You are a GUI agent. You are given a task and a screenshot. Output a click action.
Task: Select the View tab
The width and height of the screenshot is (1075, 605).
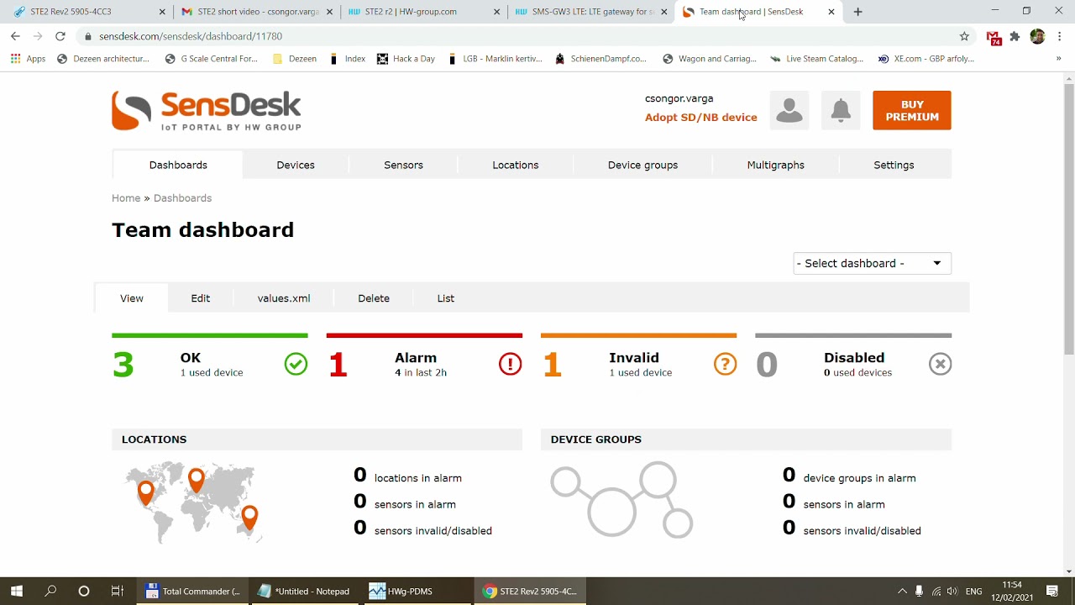[x=132, y=298]
